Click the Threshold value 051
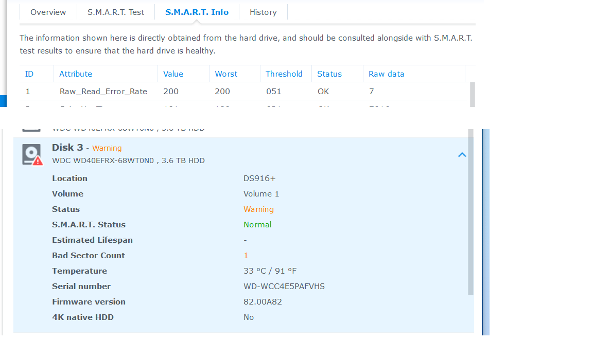This screenshot has width=593, height=358. point(273,91)
